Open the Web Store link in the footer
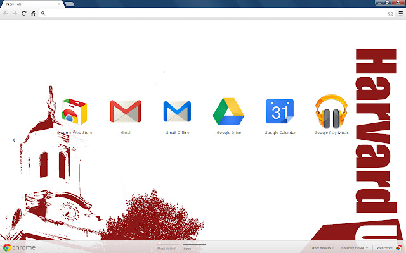The image size is (406, 253). [x=384, y=248]
